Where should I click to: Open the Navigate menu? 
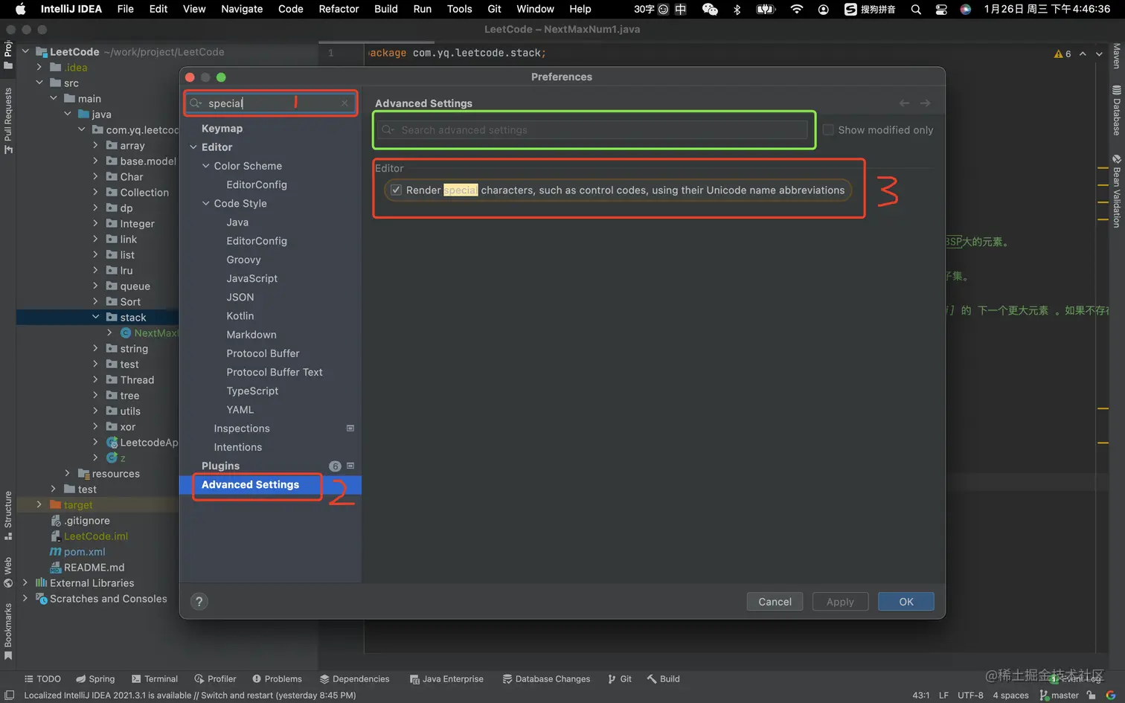pyautogui.click(x=242, y=9)
